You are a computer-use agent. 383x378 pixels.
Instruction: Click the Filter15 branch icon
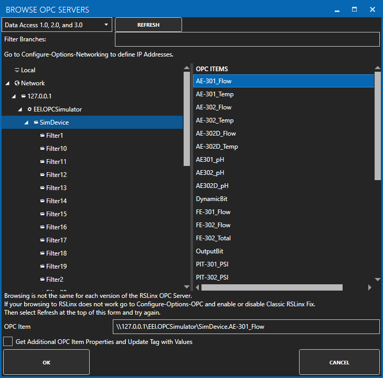tap(42, 214)
